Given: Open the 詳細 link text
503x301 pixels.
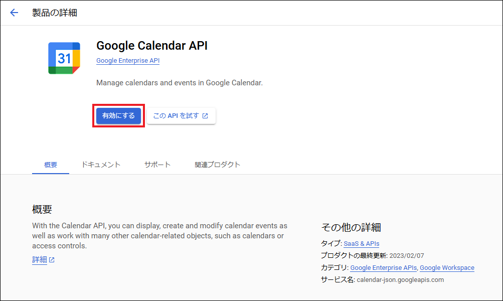Looking at the screenshot, I should pyautogui.click(x=40, y=260).
